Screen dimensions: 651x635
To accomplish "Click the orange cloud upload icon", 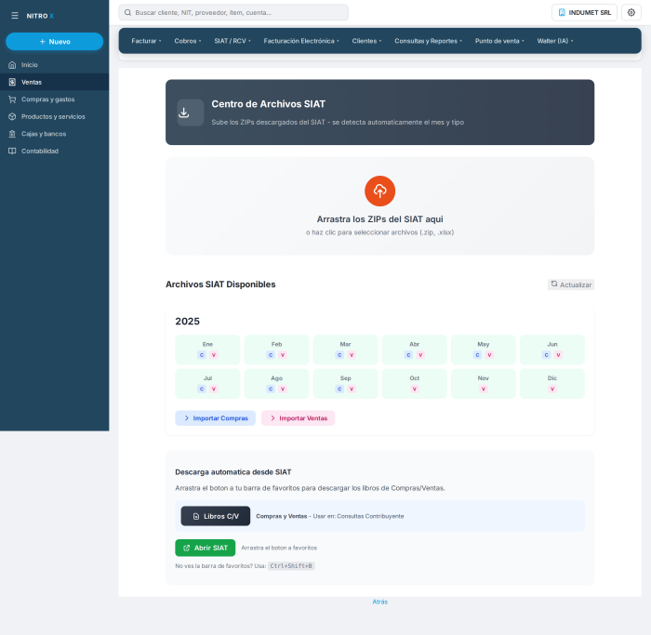I will [379, 191].
